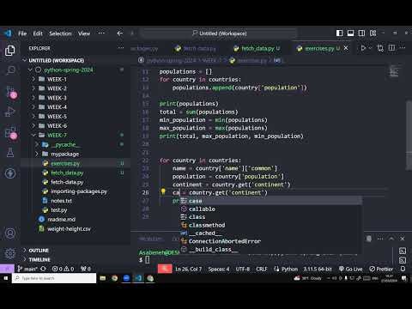Open the File menu
Image resolution: width=412 pixels, height=309 pixels.
coord(22,33)
